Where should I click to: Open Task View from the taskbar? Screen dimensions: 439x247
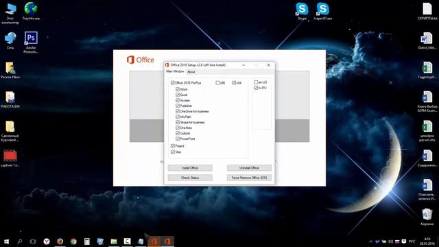pyautogui.click(x=33, y=241)
